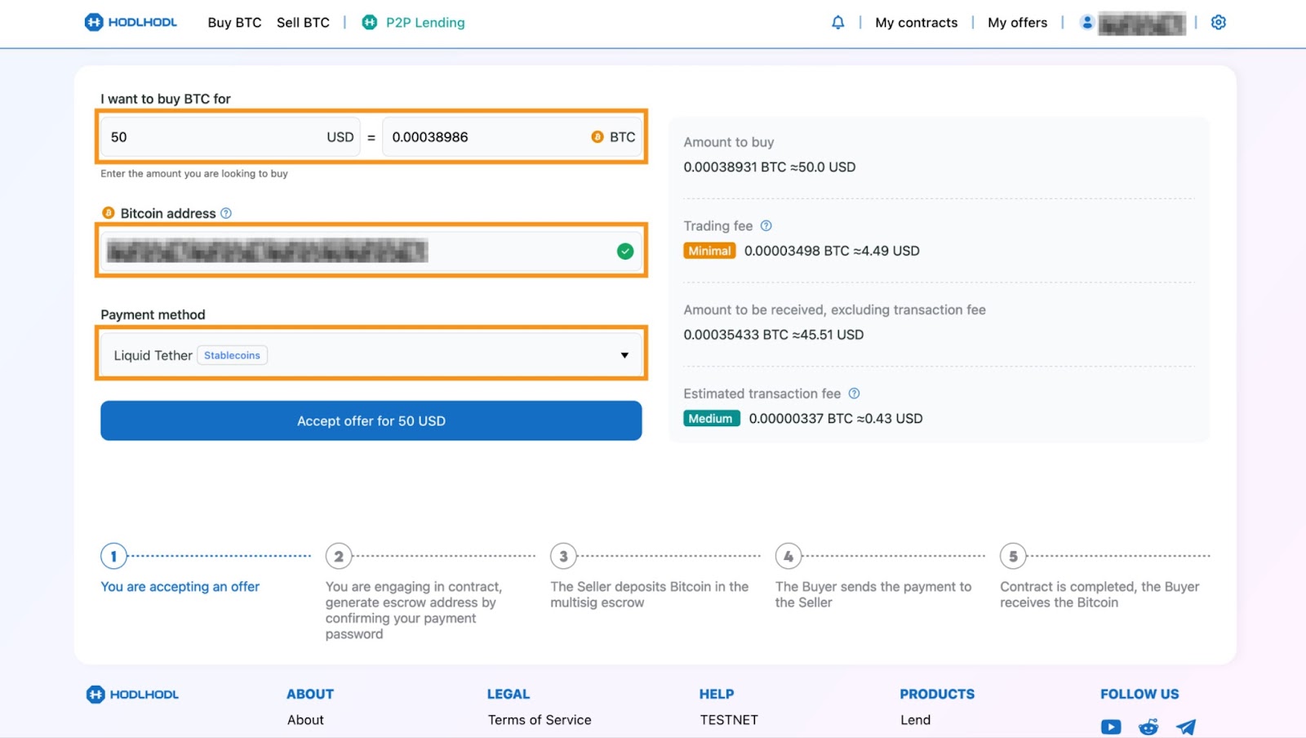Screen dimensions: 1306x738
Task: Click ABOUT footer heading
Action: click(x=310, y=694)
